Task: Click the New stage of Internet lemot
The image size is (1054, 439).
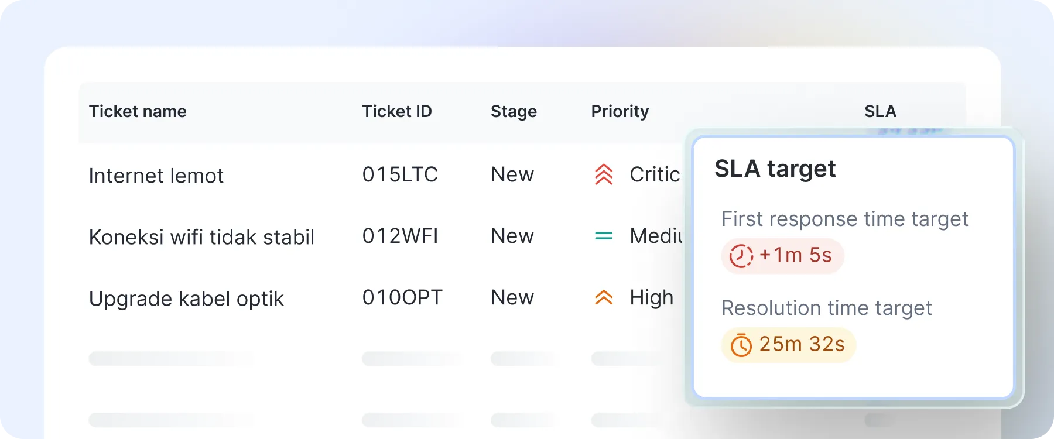Action: (512, 174)
